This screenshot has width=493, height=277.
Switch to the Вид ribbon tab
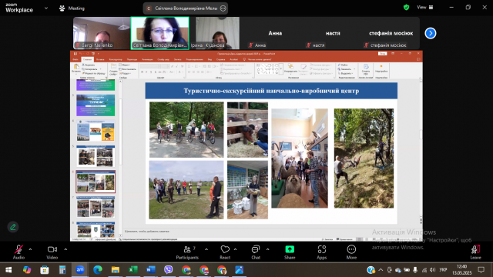[210, 59]
